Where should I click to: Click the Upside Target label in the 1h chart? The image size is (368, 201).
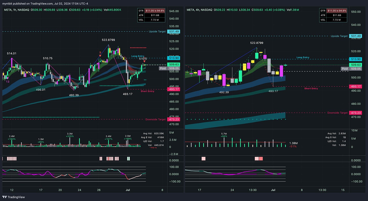(157, 31)
